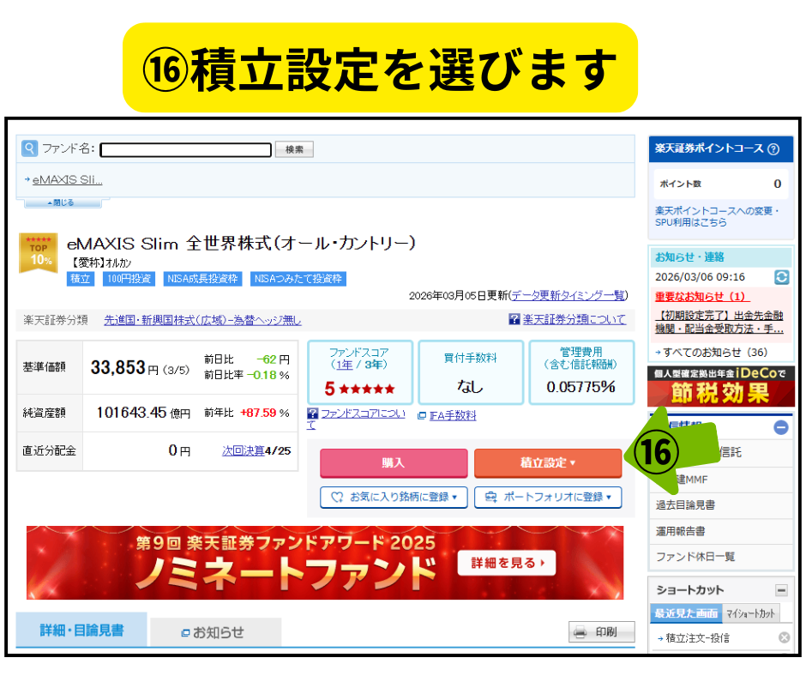This screenshot has width=806, height=676.
Task: Open お気に入り銘柄に登録 dropdown
Action: point(394,498)
